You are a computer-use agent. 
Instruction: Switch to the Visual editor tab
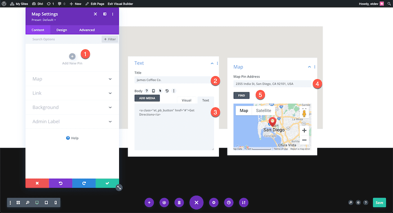[187, 100]
